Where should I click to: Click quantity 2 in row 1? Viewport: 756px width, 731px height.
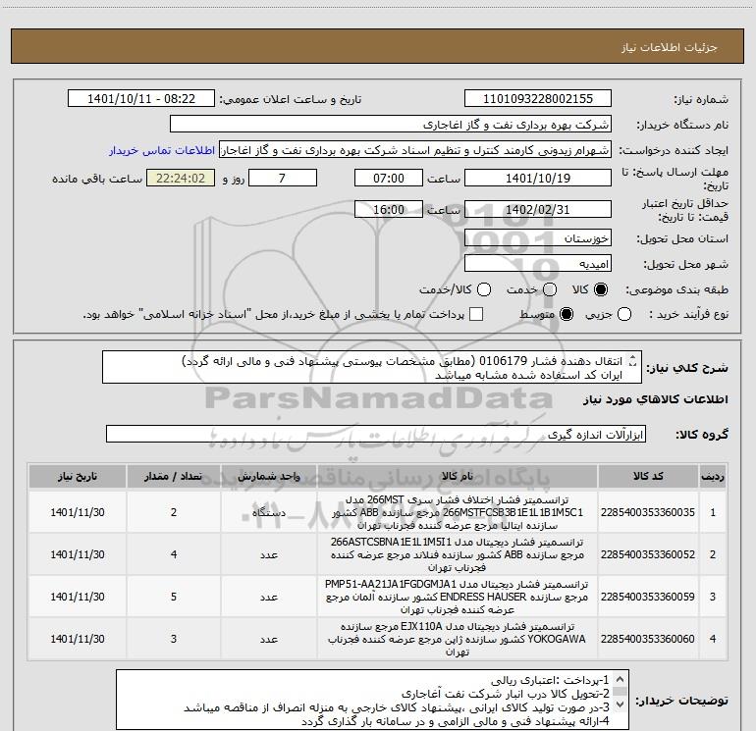tap(174, 512)
